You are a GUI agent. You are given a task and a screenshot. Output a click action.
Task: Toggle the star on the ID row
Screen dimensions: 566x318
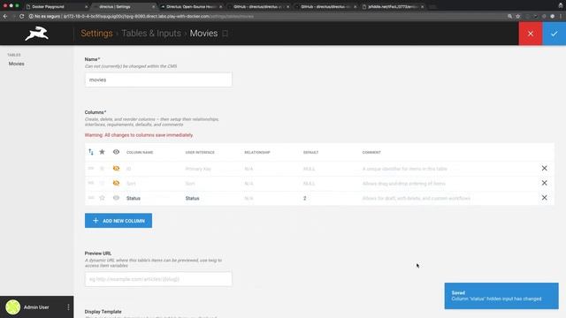103,169
